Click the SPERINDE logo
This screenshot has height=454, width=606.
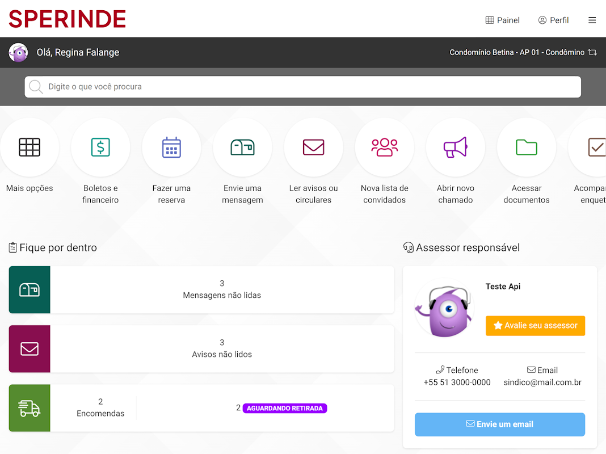68,19
